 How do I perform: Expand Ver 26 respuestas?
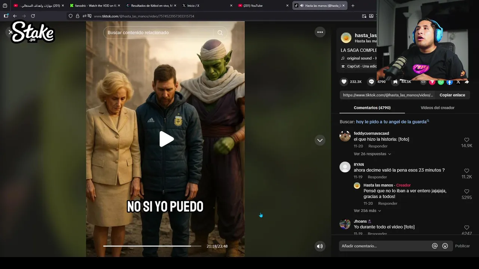coord(372,154)
